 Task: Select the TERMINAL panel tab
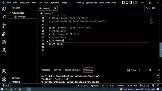click(x=88, y=70)
